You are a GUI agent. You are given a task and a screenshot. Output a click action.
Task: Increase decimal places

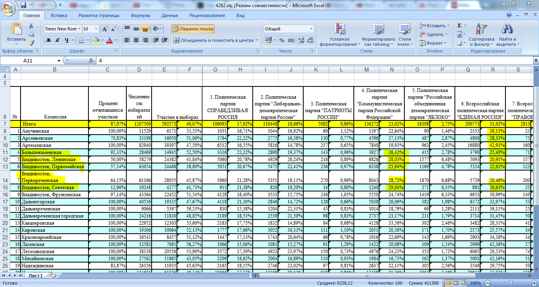point(301,40)
